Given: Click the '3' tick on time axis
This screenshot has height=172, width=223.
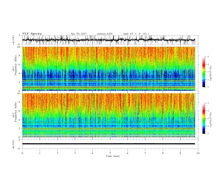Looking at the screenshot, I should pos(75,153).
